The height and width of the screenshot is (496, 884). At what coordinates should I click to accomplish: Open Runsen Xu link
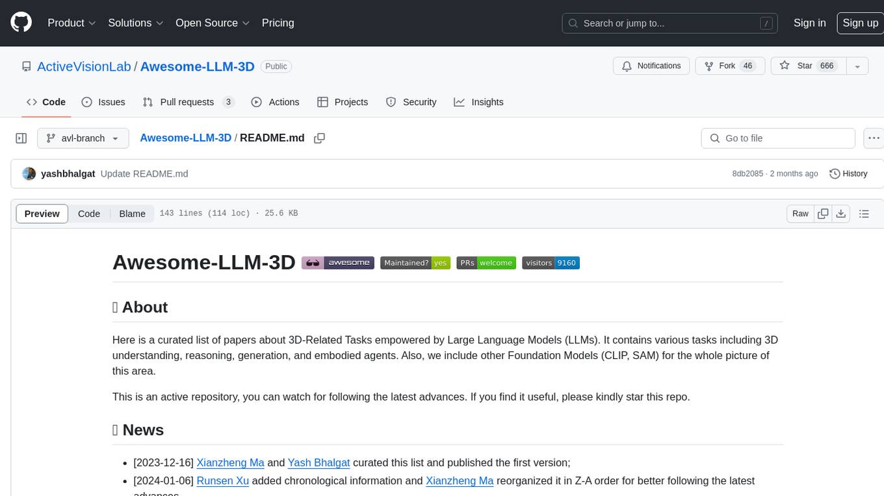coord(223,481)
